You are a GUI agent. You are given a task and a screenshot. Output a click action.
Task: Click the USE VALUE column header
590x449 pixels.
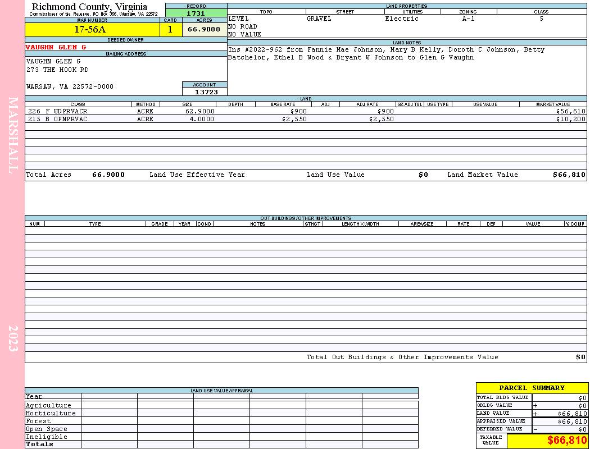(485, 104)
